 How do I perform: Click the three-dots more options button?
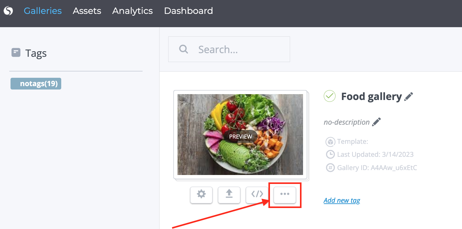(285, 194)
